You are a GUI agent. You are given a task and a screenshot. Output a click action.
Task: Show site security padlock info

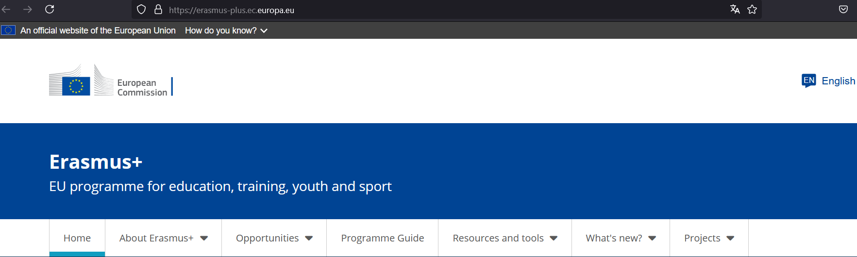point(158,10)
